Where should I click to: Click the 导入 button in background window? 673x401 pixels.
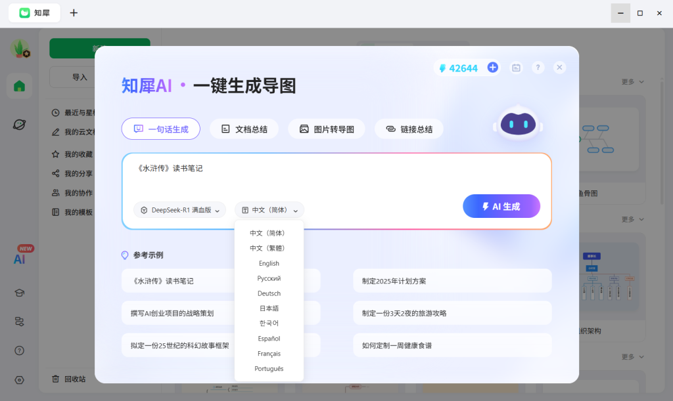(72, 77)
